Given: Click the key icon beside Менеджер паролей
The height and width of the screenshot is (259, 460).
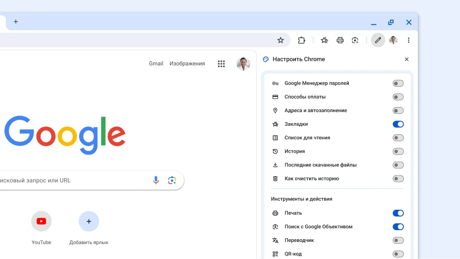Looking at the screenshot, I should click(x=275, y=83).
